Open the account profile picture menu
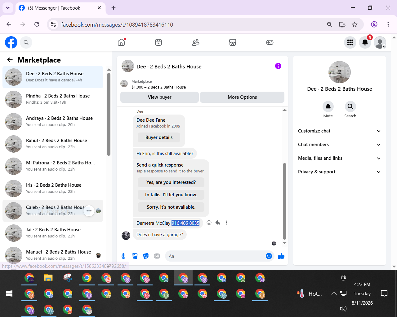The height and width of the screenshot is (317, 397). tap(380, 42)
